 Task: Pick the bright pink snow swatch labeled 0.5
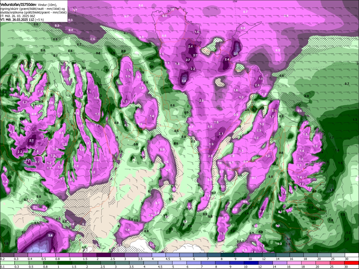[48, 255]
